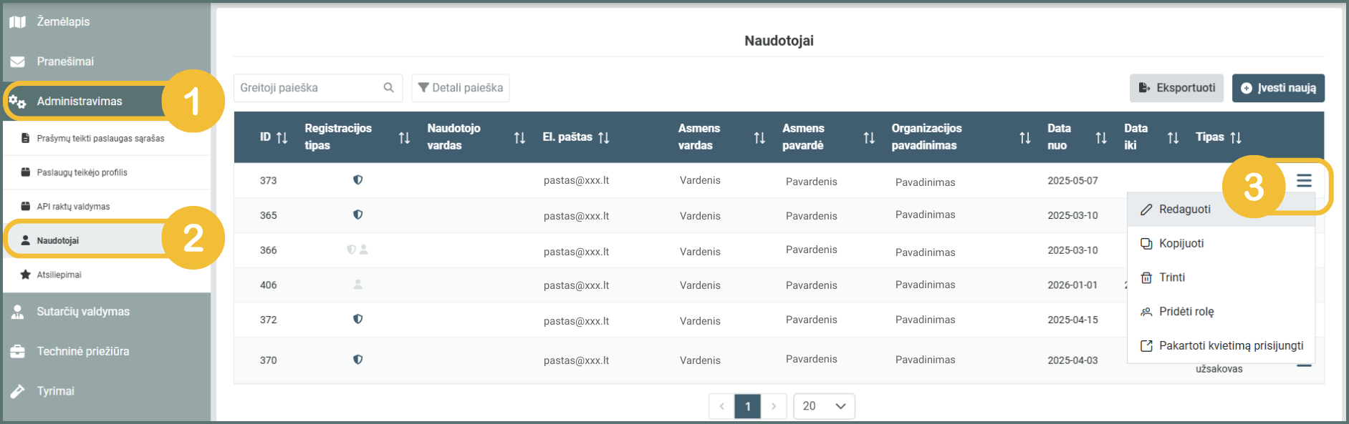Choose Pakartoti kvietimą prisijungti
Screen dimensions: 1349x424
pos(1221,346)
